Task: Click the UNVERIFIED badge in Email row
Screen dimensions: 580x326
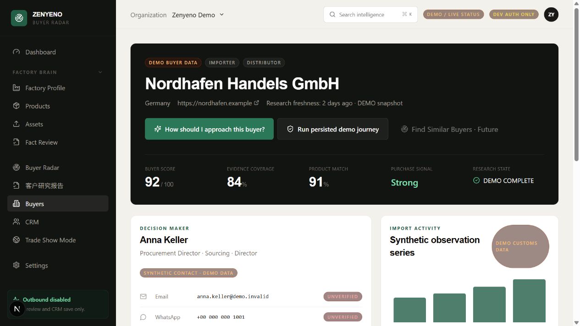Action: tap(343, 297)
